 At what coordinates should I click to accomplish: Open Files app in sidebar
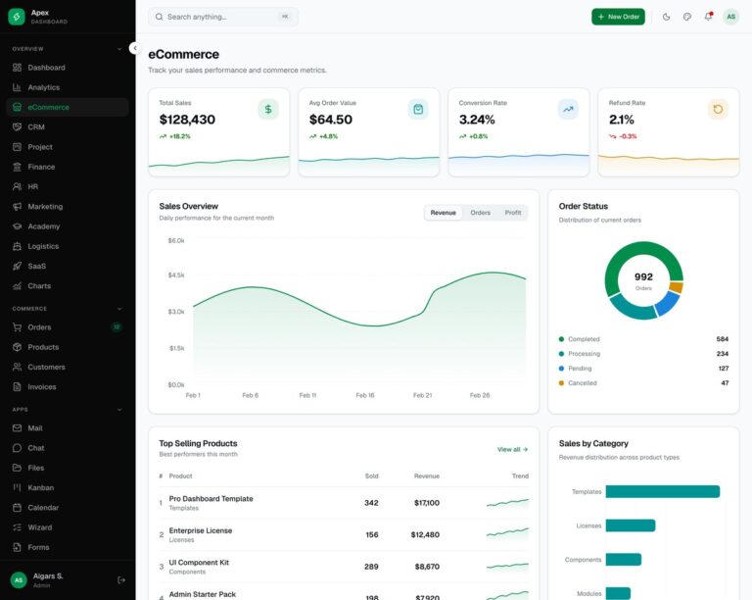tap(68, 468)
